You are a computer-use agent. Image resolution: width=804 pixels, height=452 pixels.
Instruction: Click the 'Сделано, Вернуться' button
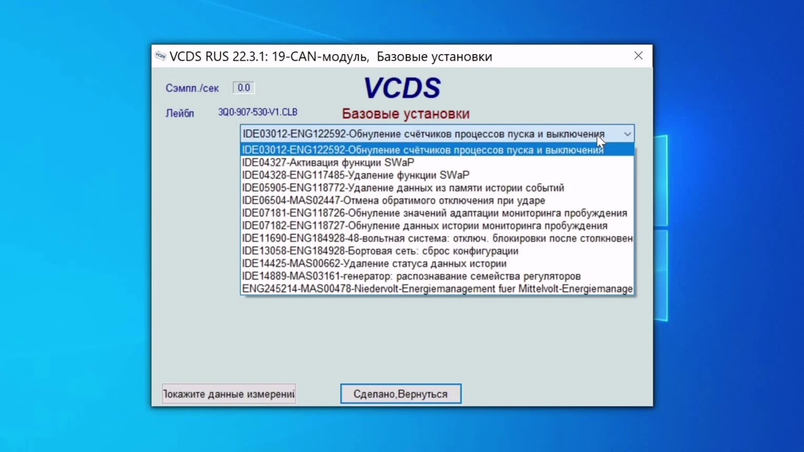click(401, 394)
